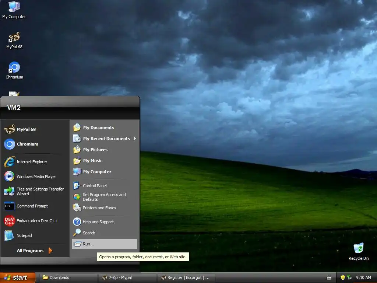Launch Chromium from the Start menu
The image size is (377, 283).
(35, 144)
